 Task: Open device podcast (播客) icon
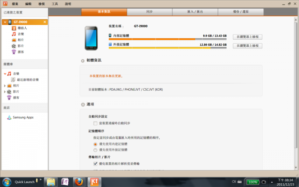pyautogui.click(x=14, y=52)
